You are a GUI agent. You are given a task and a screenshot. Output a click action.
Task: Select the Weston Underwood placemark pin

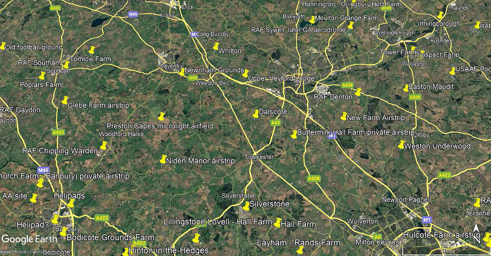401,145
